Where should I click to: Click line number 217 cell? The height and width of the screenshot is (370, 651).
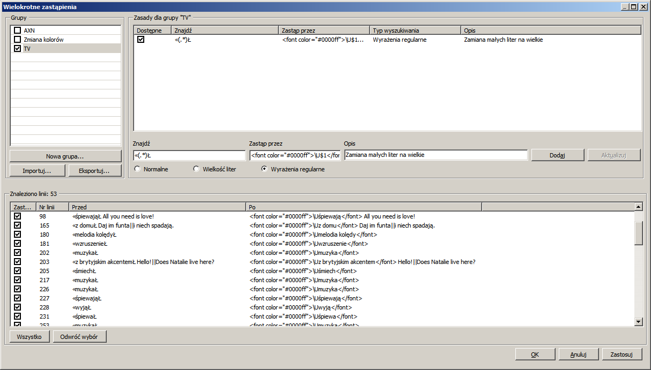(x=45, y=280)
